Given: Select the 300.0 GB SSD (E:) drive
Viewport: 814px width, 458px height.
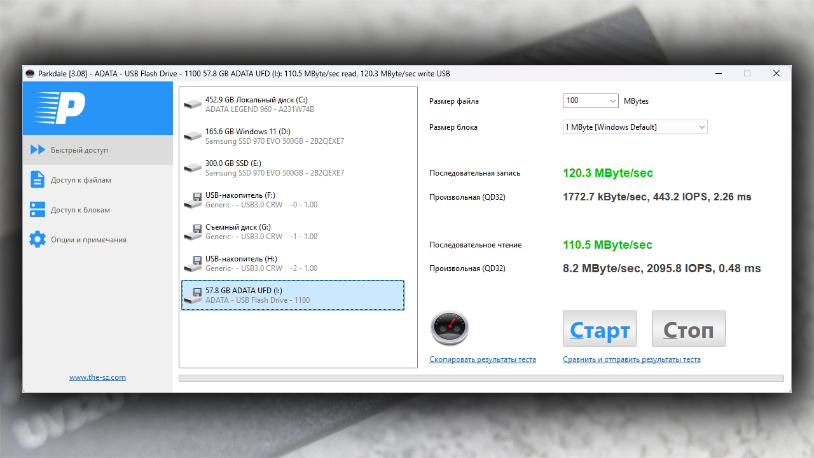Looking at the screenshot, I should click(x=293, y=168).
